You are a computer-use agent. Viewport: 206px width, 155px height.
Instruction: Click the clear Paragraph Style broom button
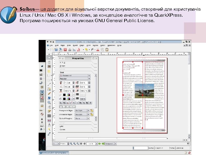coord(92,111)
